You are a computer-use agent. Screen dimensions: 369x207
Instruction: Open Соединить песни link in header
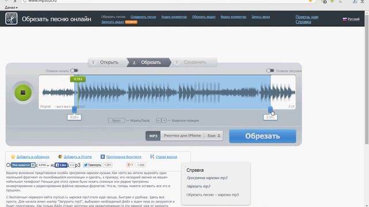tap(144, 17)
